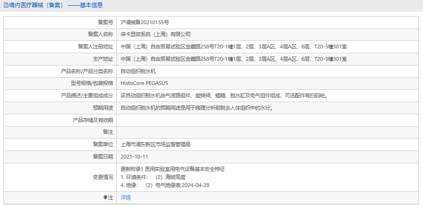Select line 4. 绝缘 电气绝缘表;2024-04-28
This screenshot has height=206, width=423.
[165, 186]
